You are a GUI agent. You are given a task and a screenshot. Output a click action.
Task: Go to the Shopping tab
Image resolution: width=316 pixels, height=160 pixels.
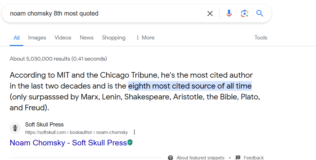pos(114,38)
